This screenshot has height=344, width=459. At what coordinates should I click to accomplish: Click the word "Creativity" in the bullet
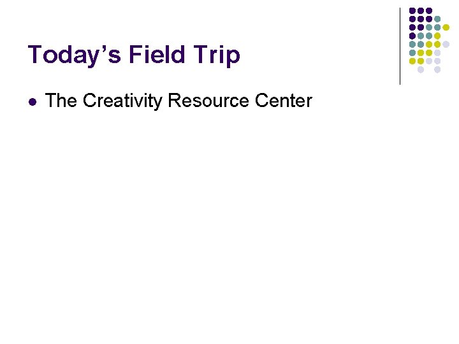[x=122, y=101]
